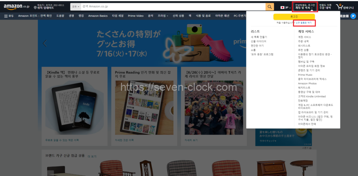Click 자세한 것은 이쪽 under Prime Reading
The height and width of the screenshot is (176, 358).
click(124, 140)
